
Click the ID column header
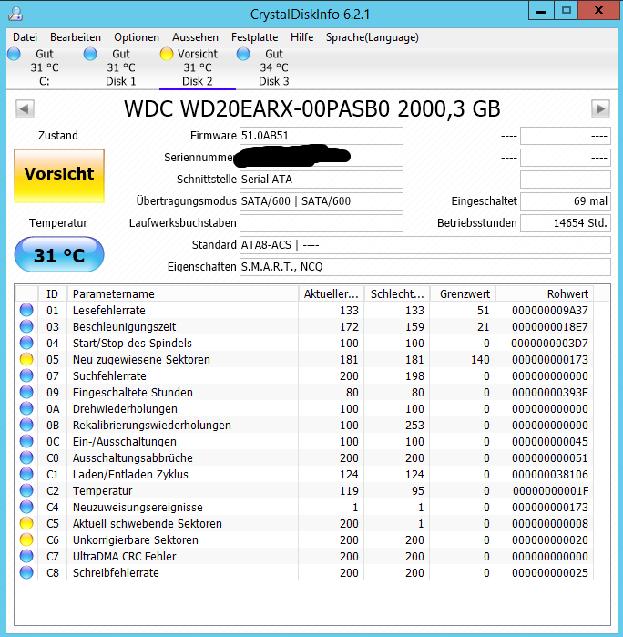(53, 293)
